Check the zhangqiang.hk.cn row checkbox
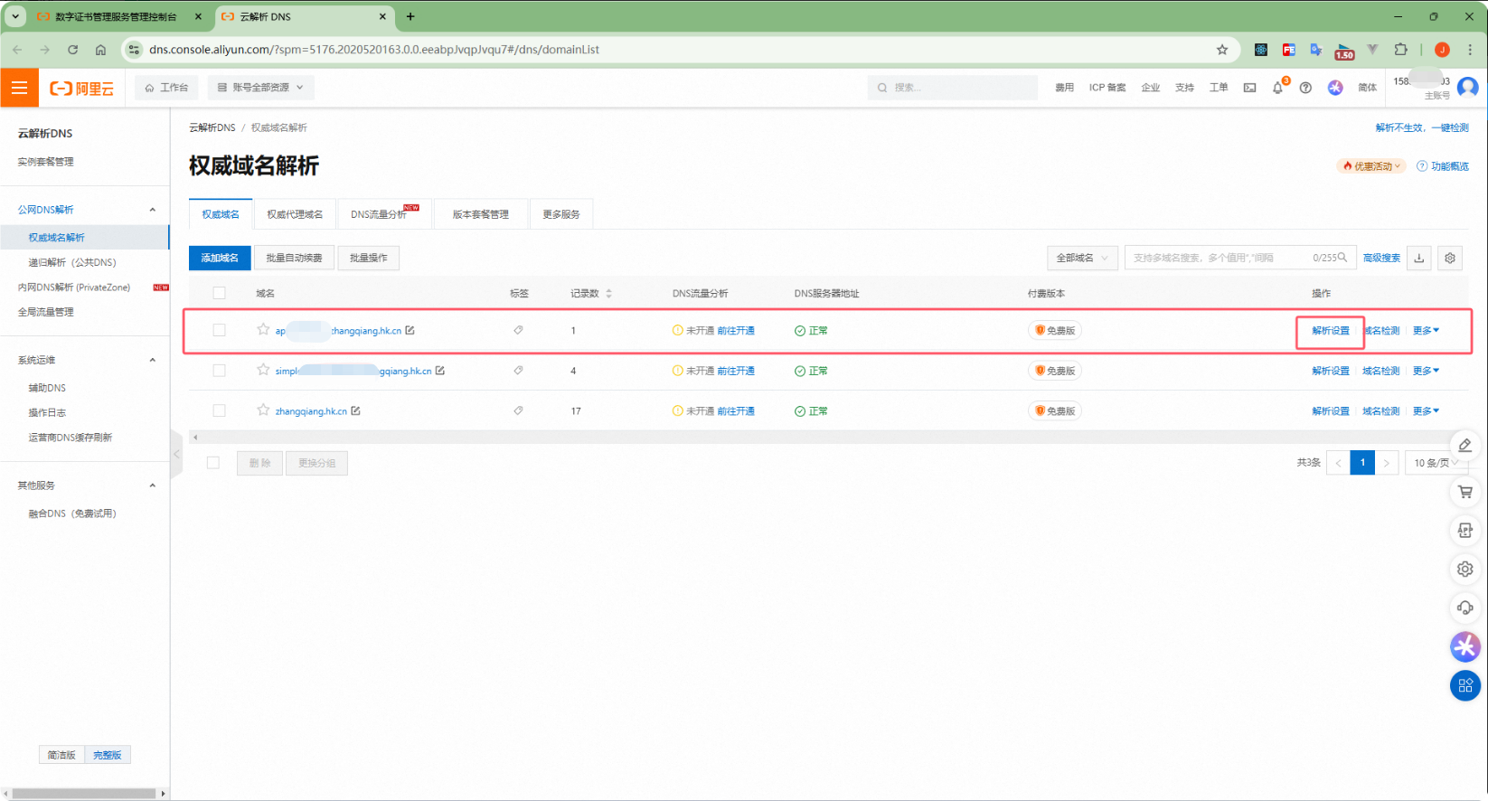This screenshot has height=801, width=1488. pos(219,410)
